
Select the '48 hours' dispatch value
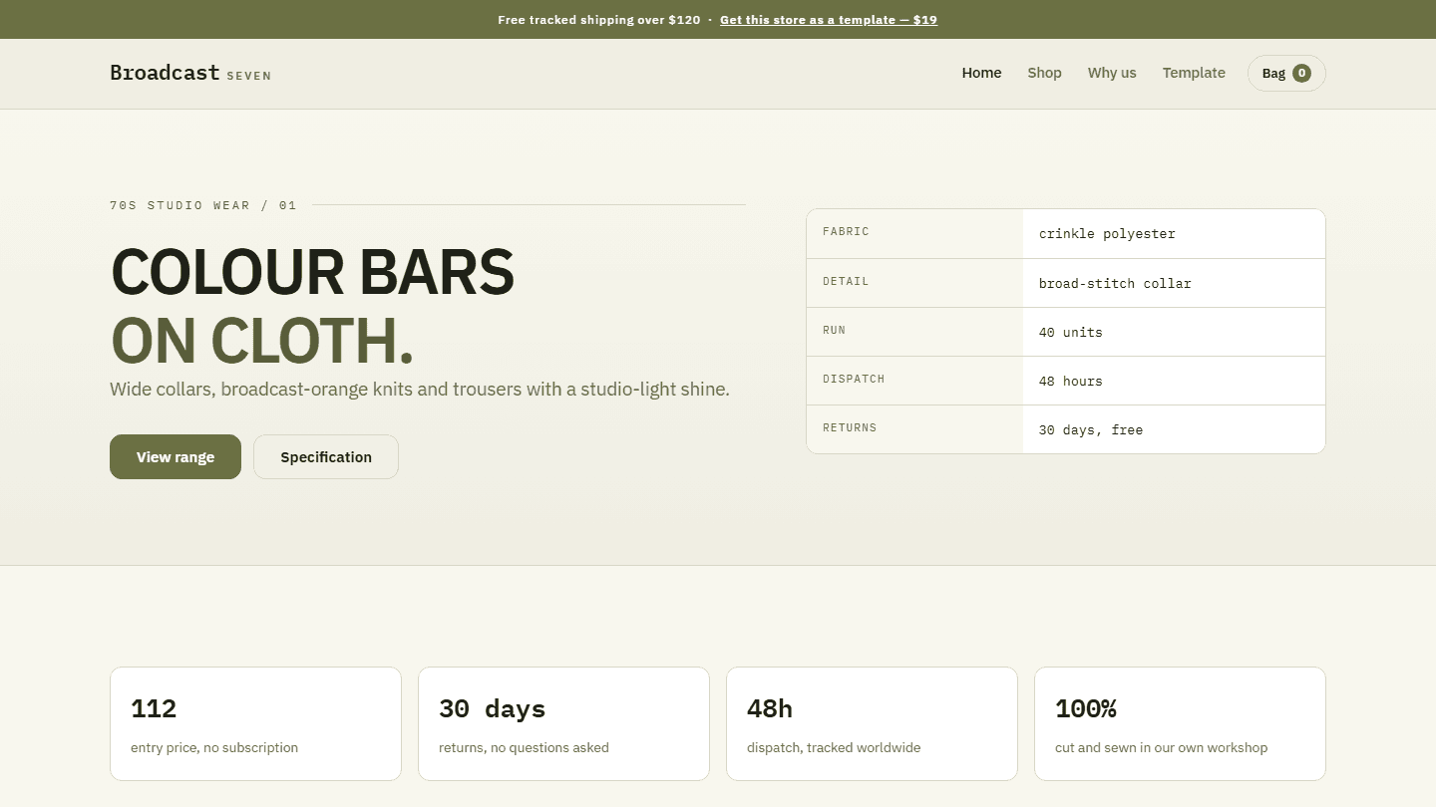pos(1071,381)
